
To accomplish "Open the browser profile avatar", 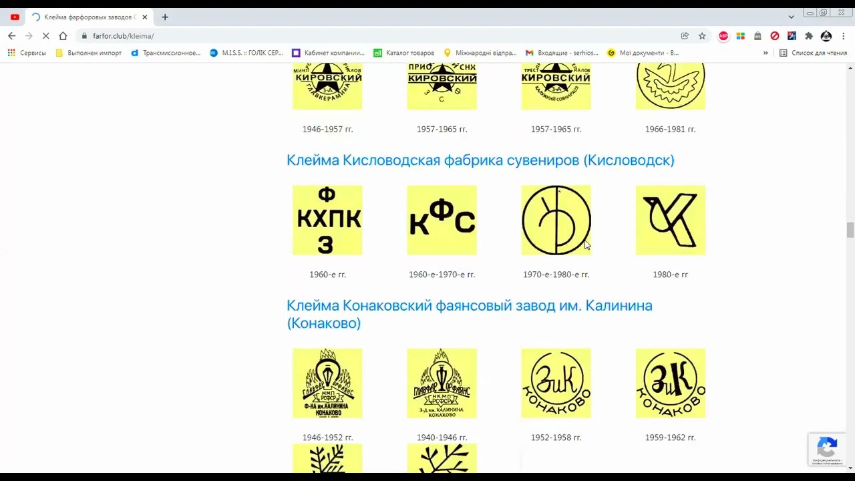I will pos(826,36).
